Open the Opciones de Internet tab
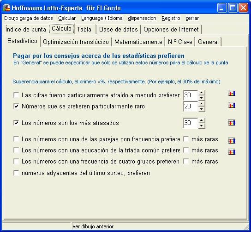The image size is (251, 232). [171, 29]
